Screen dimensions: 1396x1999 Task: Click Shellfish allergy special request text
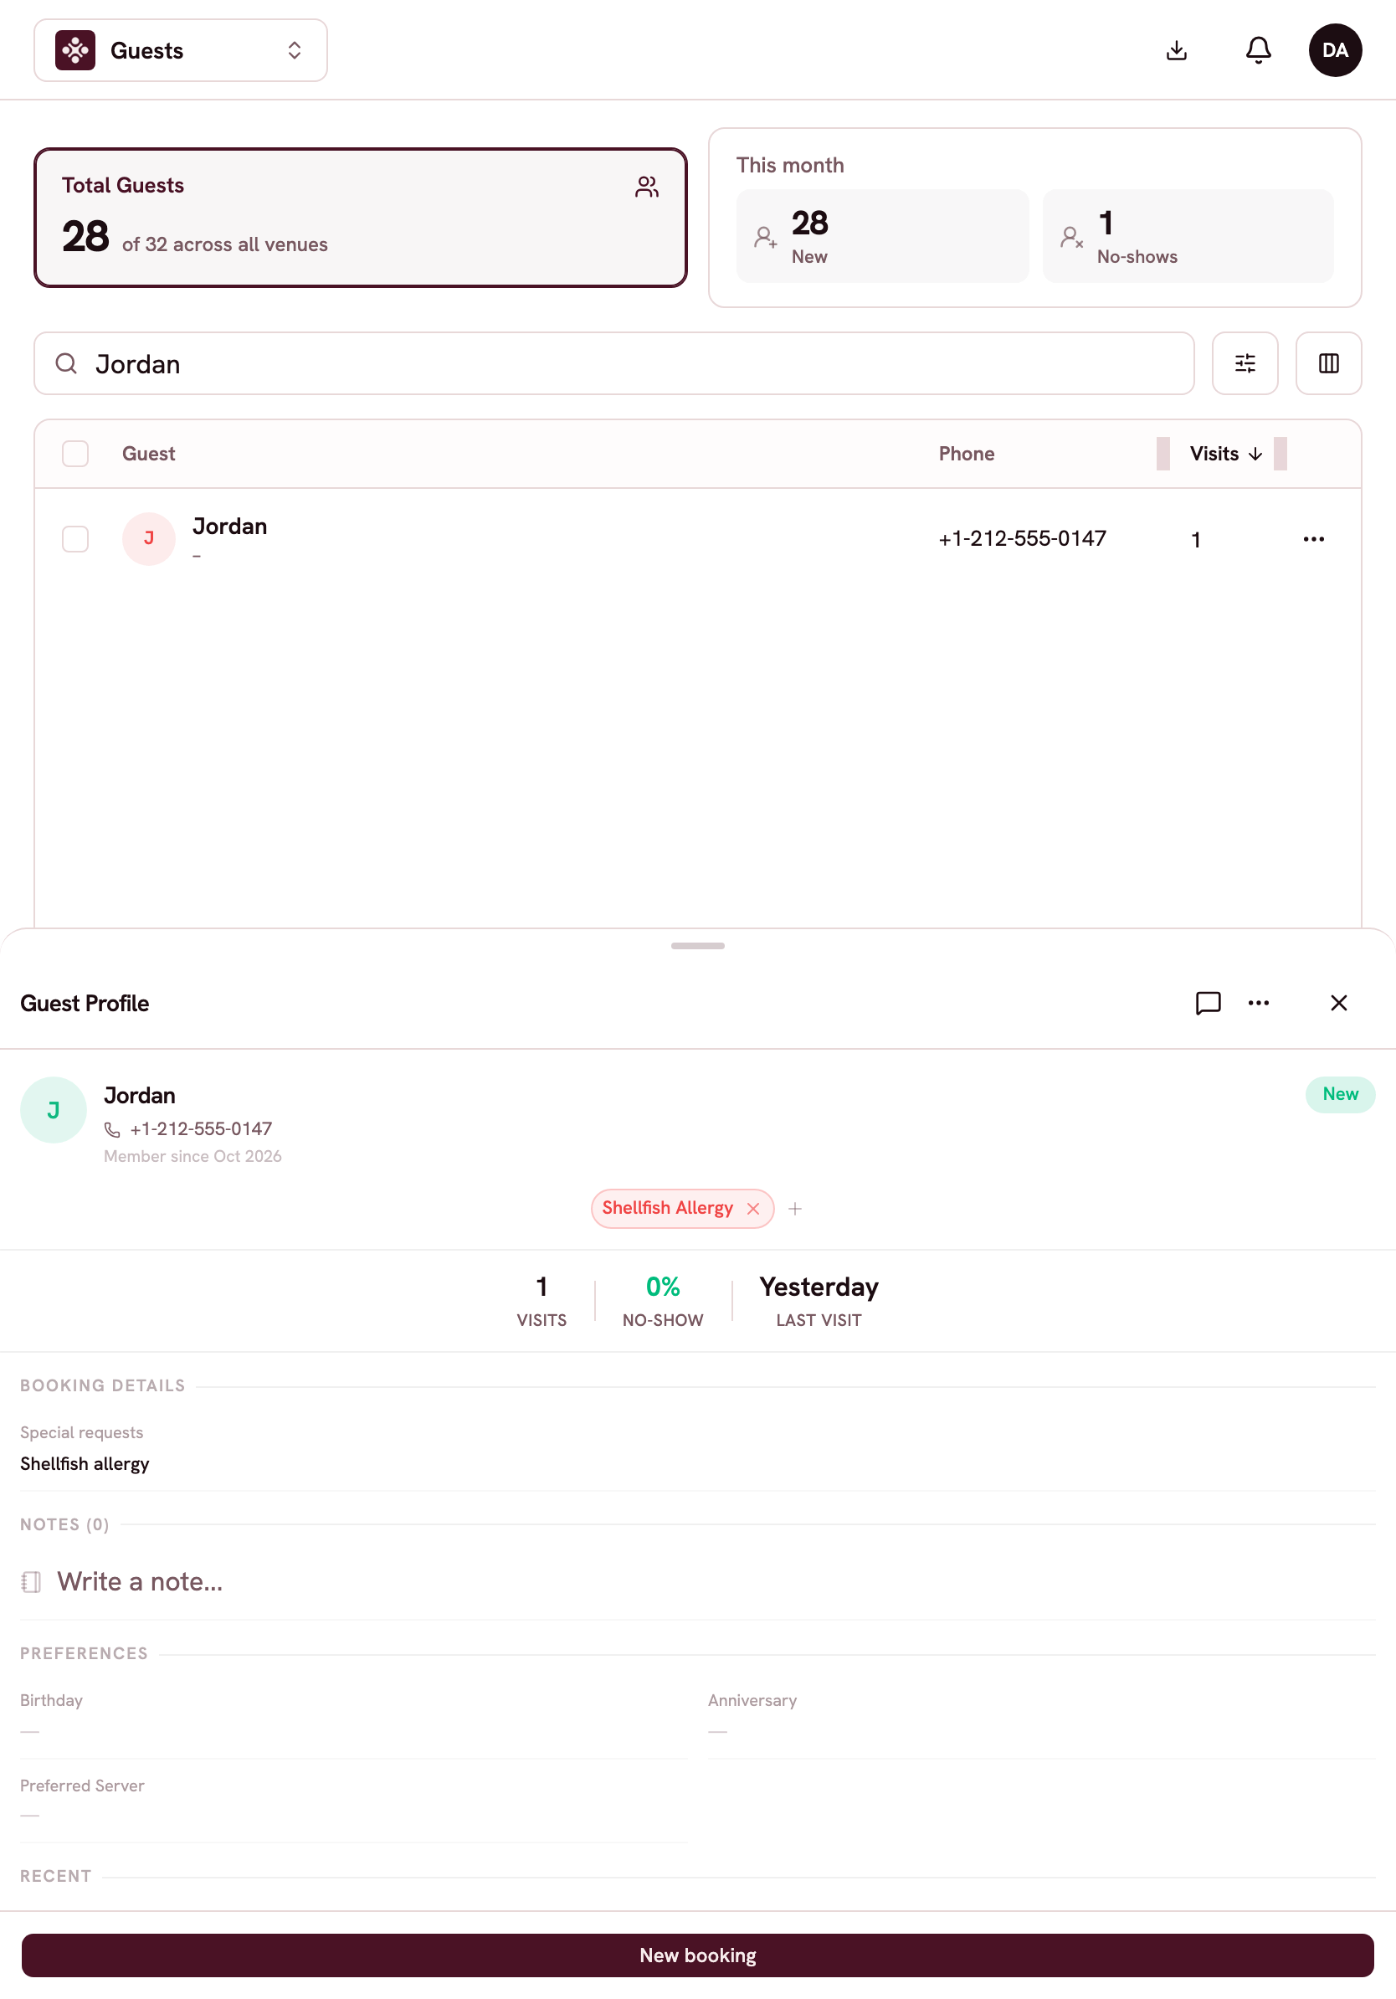point(85,1464)
